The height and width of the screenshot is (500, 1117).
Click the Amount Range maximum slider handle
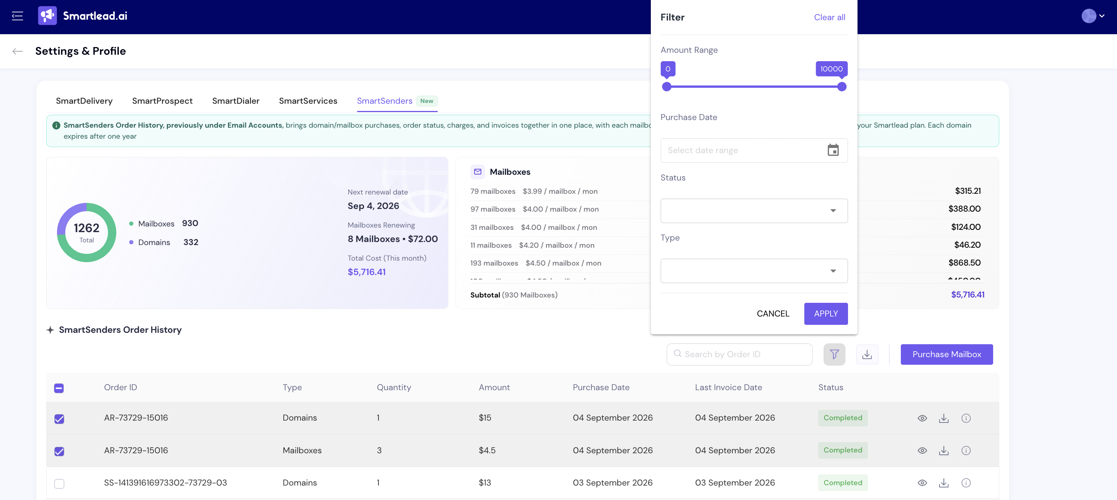841,87
